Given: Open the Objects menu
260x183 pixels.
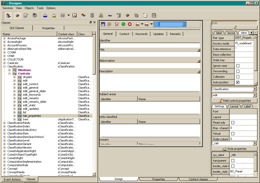Looking at the screenshot, I should click(x=29, y=8).
